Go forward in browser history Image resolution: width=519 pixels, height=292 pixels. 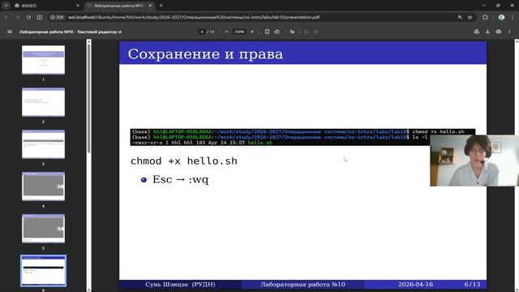coord(18,17)
